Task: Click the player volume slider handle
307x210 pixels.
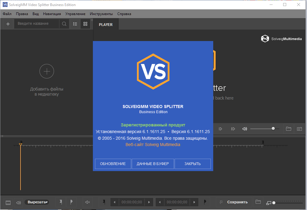Action: [x=273, y=129]
